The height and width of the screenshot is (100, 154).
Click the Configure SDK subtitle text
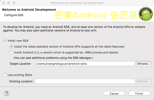[x=14, y=15]
